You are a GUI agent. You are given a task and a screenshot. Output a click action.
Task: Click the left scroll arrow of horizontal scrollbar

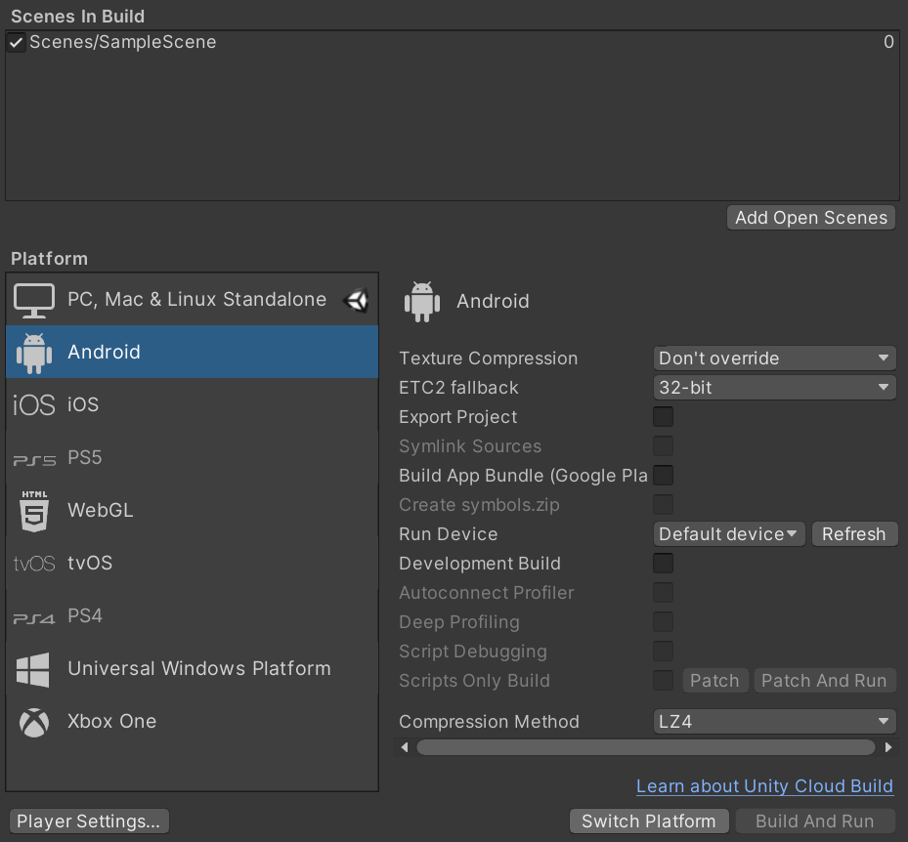(x=405, y=747)
